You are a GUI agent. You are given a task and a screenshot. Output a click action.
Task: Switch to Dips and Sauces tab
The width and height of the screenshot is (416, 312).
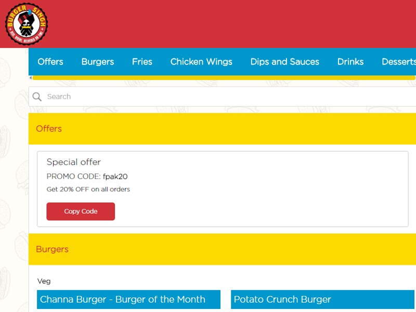pos(284,62)
